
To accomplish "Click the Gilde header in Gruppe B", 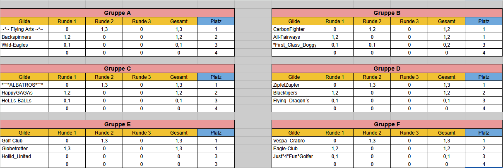I will pyautogui.click(x=294, y=21).
